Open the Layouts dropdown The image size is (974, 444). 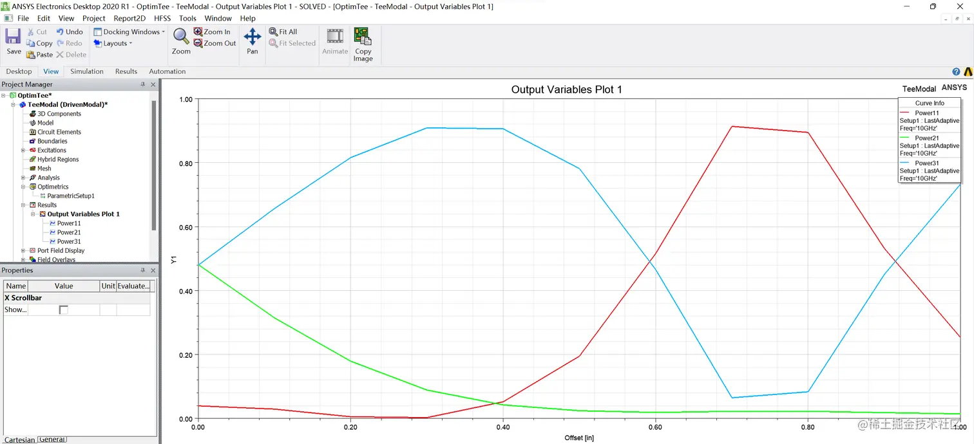point(114,43)
